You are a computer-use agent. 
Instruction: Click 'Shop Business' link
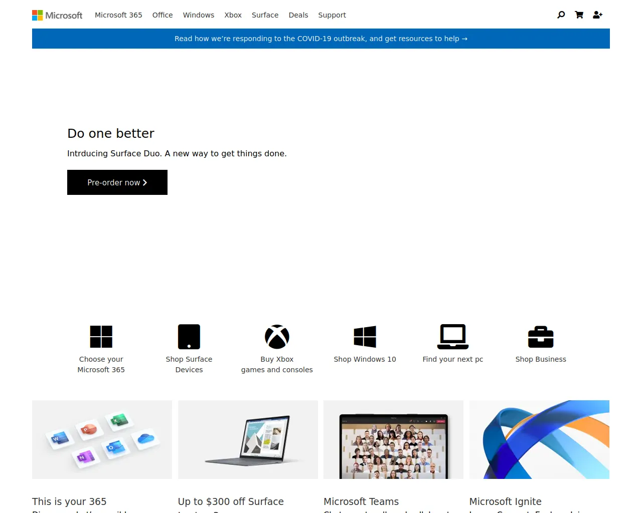tap(541, 359)
